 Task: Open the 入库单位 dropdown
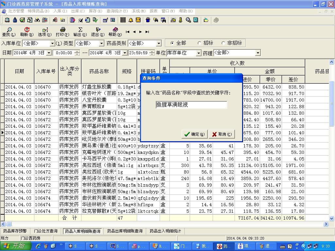[52, 43]
